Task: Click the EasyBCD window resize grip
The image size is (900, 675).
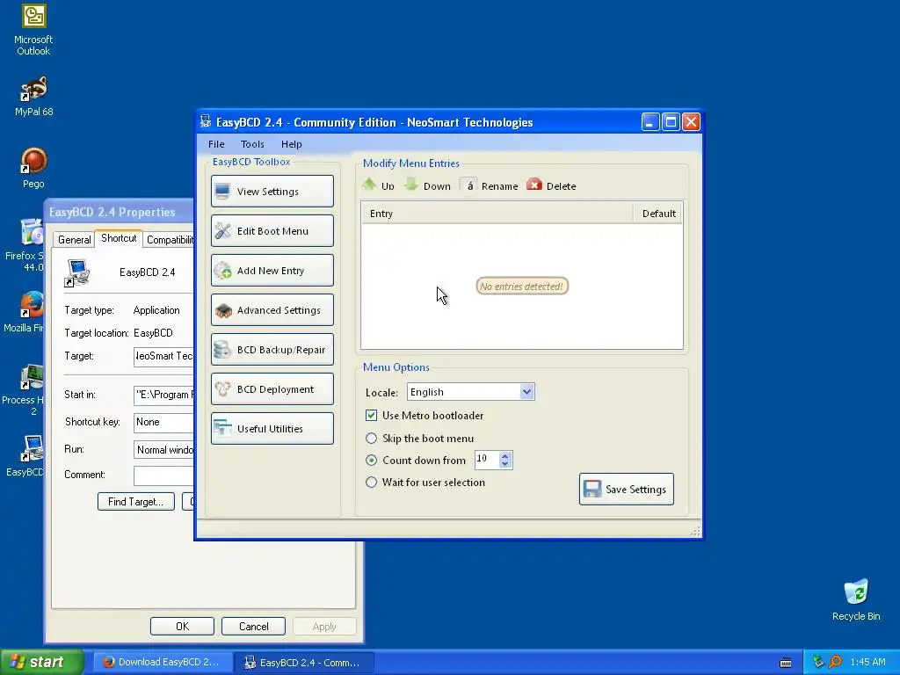Action: click(x=695, y=531)
